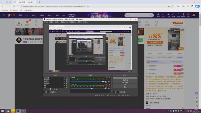Click 成为钻粉 button

(x=180, y=57)
